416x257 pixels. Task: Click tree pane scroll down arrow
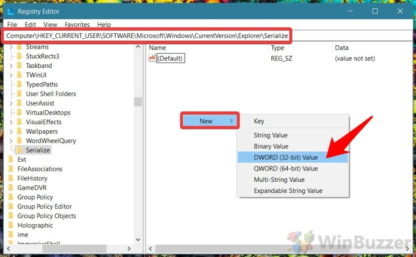click(x=138, y=239)
